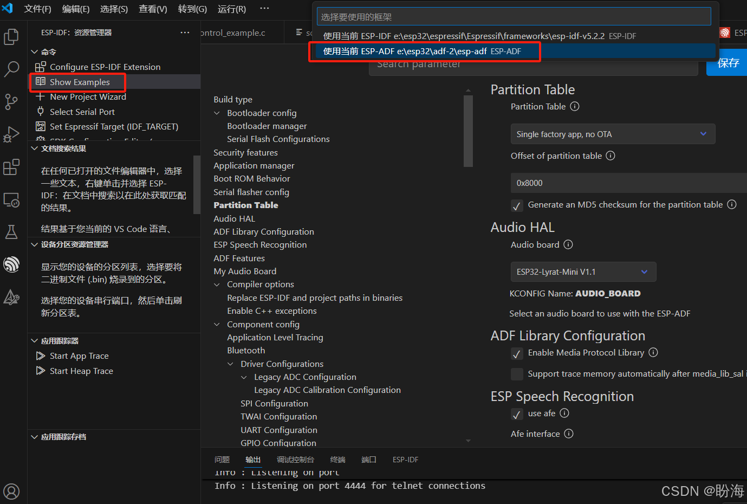Open the 运行(R) menu

point(232,9)
